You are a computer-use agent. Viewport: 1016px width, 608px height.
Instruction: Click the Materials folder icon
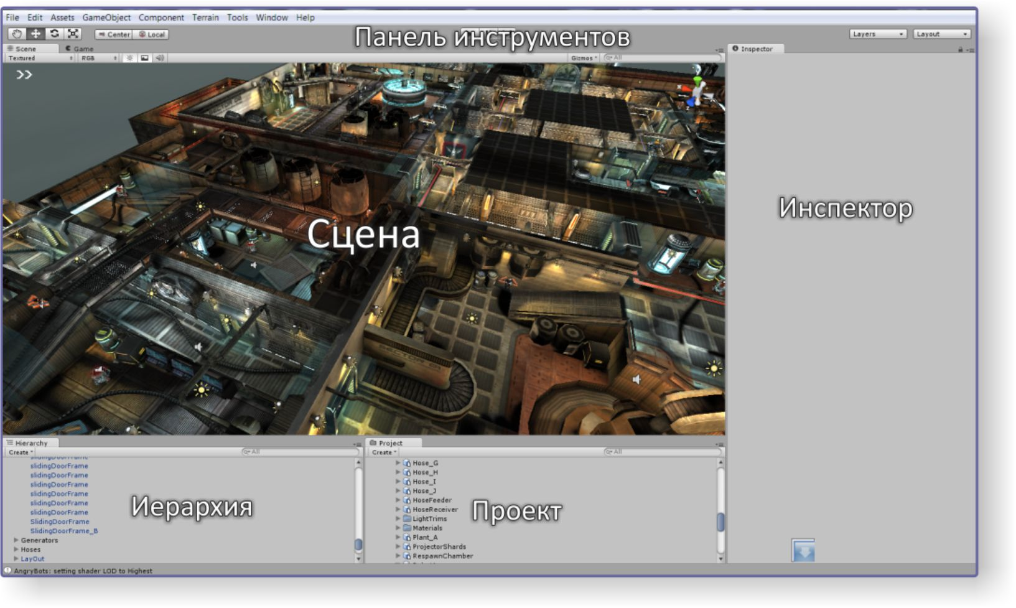click(407, 528)
